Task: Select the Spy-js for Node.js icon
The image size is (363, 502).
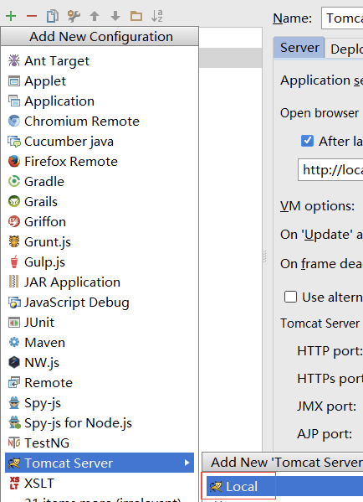Action: tap(14, 423)
